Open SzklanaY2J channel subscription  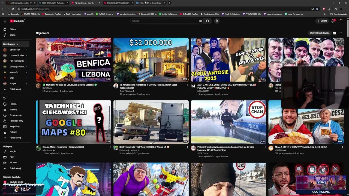(x=15, y=50)
